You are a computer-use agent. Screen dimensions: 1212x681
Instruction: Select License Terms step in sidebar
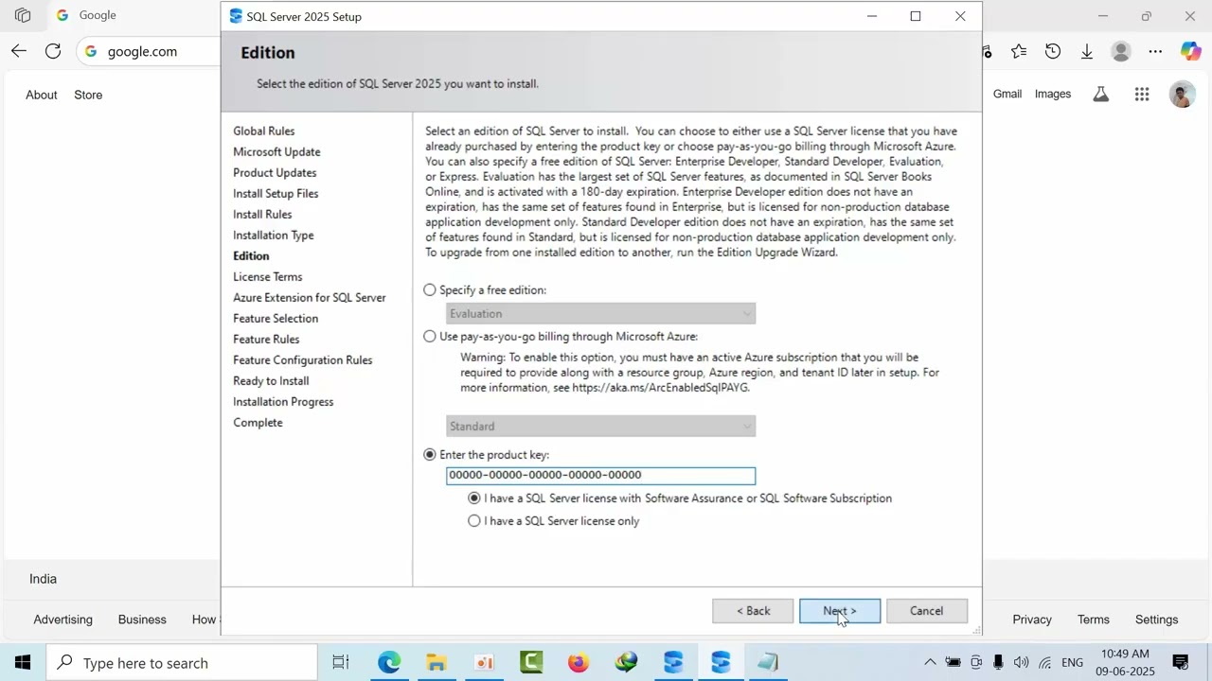tap(268, 277)
